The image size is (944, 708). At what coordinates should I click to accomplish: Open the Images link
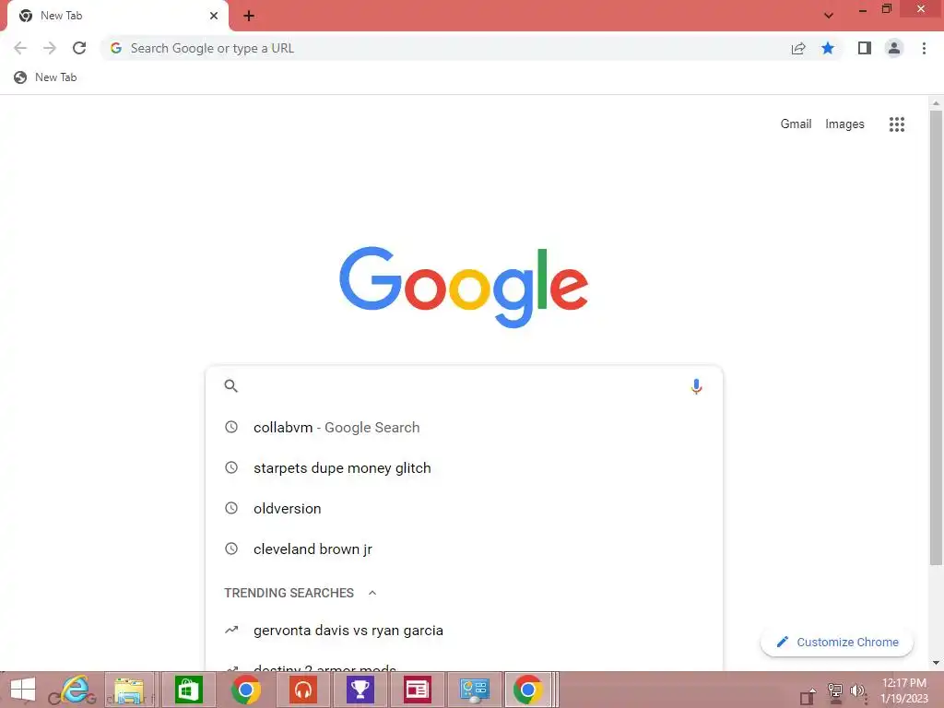(844, 124)
